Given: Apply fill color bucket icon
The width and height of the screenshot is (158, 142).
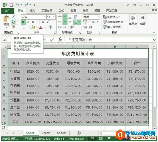Looking at the screenshot, I should [x=33, y=27].
